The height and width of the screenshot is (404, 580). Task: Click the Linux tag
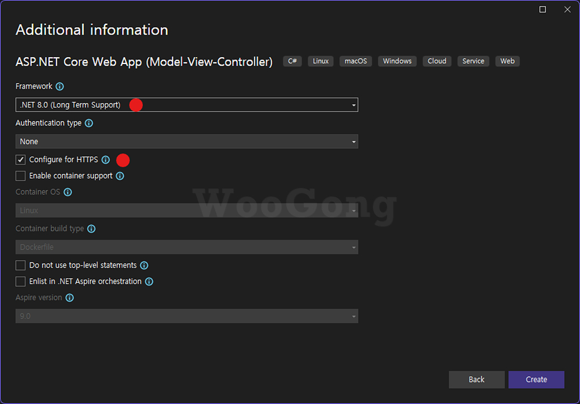tap(321, 61)
